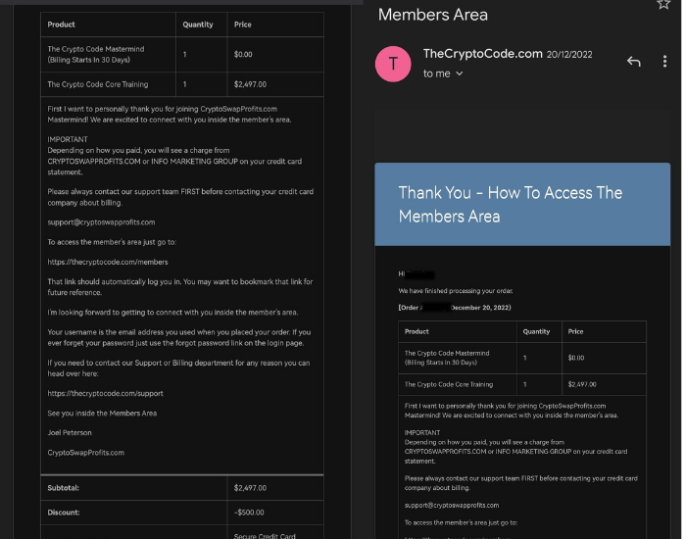Click the 'Members Area' subject heading
686x539 pixels.
pyautogui.click(x=433, y=15)
